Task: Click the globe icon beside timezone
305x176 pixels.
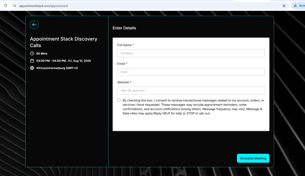Action: [x=32, y=68]
